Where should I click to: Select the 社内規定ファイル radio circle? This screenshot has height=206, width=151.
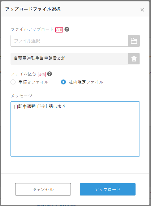(63, 82)
